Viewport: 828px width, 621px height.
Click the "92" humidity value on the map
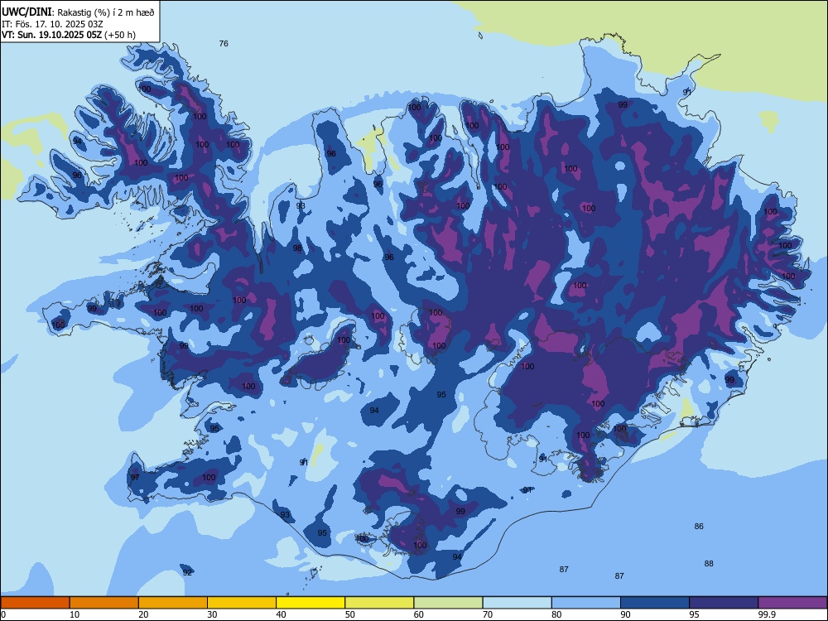pyautogui.click(x=187, y=572)
